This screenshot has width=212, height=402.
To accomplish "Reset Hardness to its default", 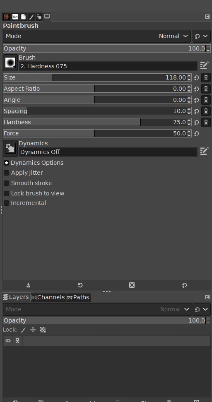I will click(196, 122).
